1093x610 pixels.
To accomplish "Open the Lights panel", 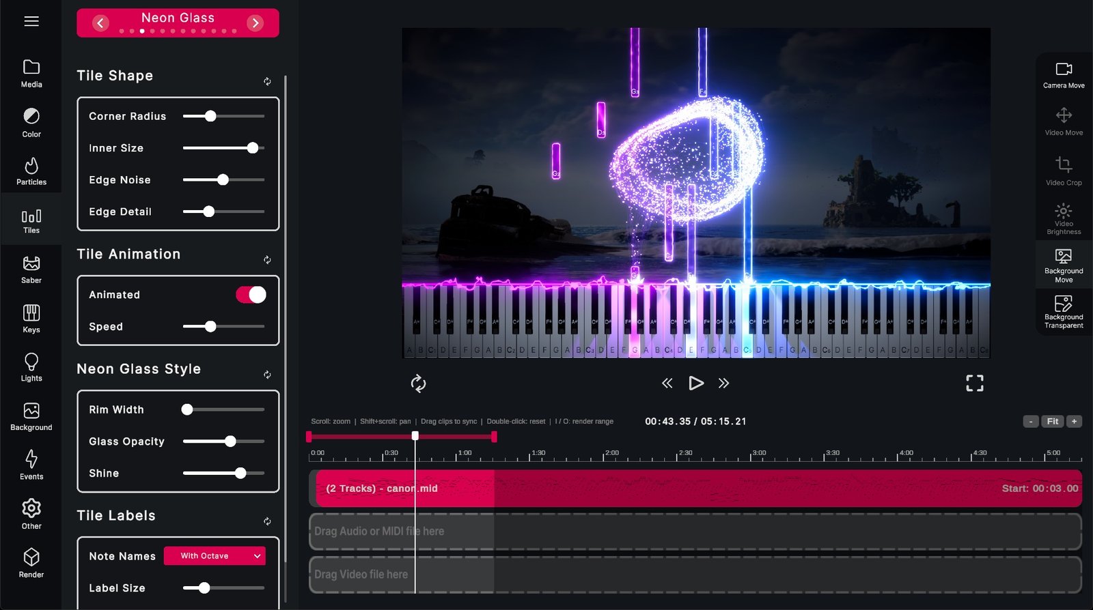I will (31, 368).
